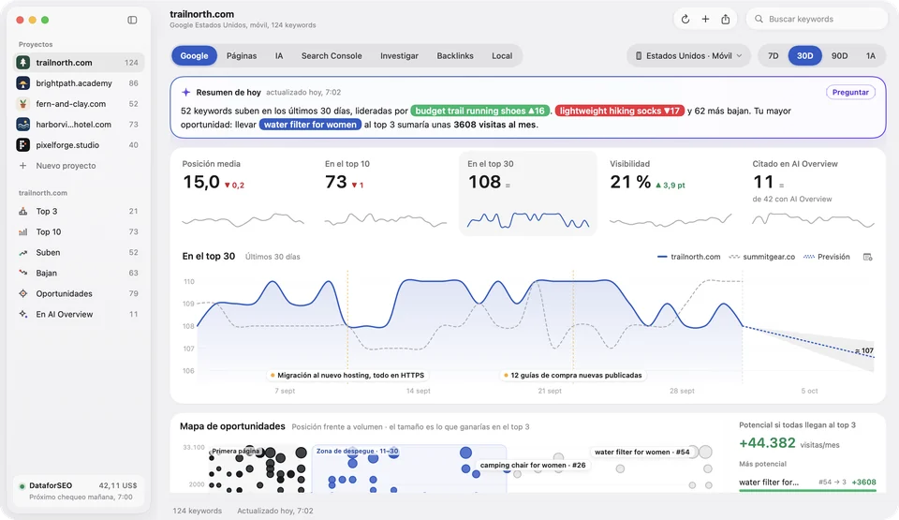The width and height of the screenshot is (899, 520).
Task: Select the En el top 30 metric card
Action: tap(527, 193)
